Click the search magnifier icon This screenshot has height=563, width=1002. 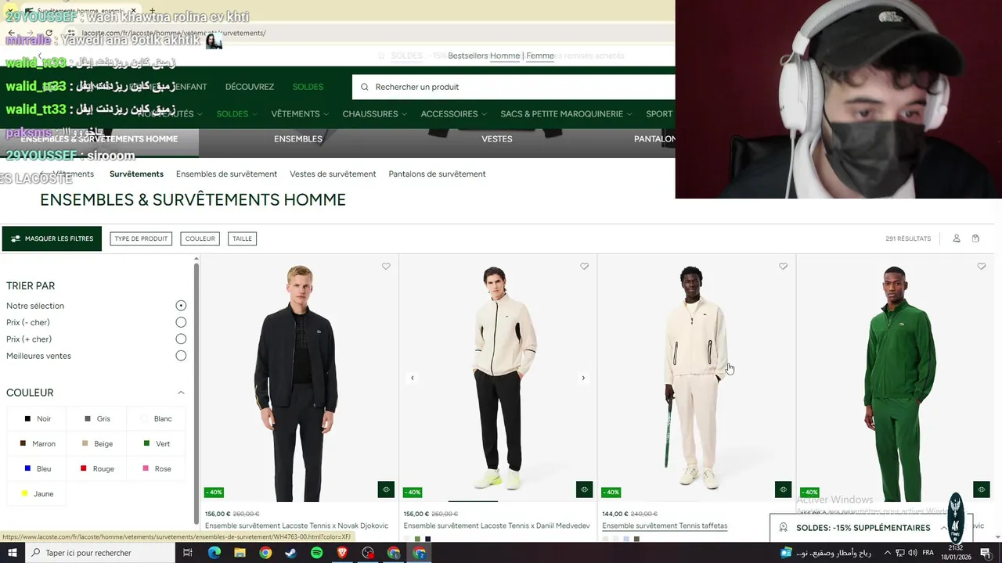click(365, 87)
